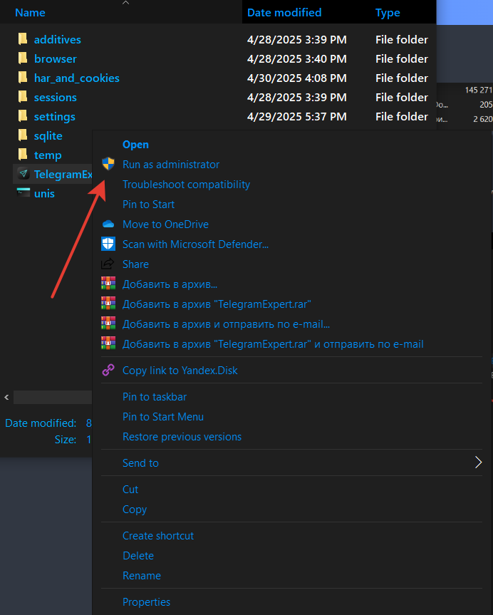Screen dimensions: 493x615
Task: Click the Type column header
Action: click(x=388, y=13)
